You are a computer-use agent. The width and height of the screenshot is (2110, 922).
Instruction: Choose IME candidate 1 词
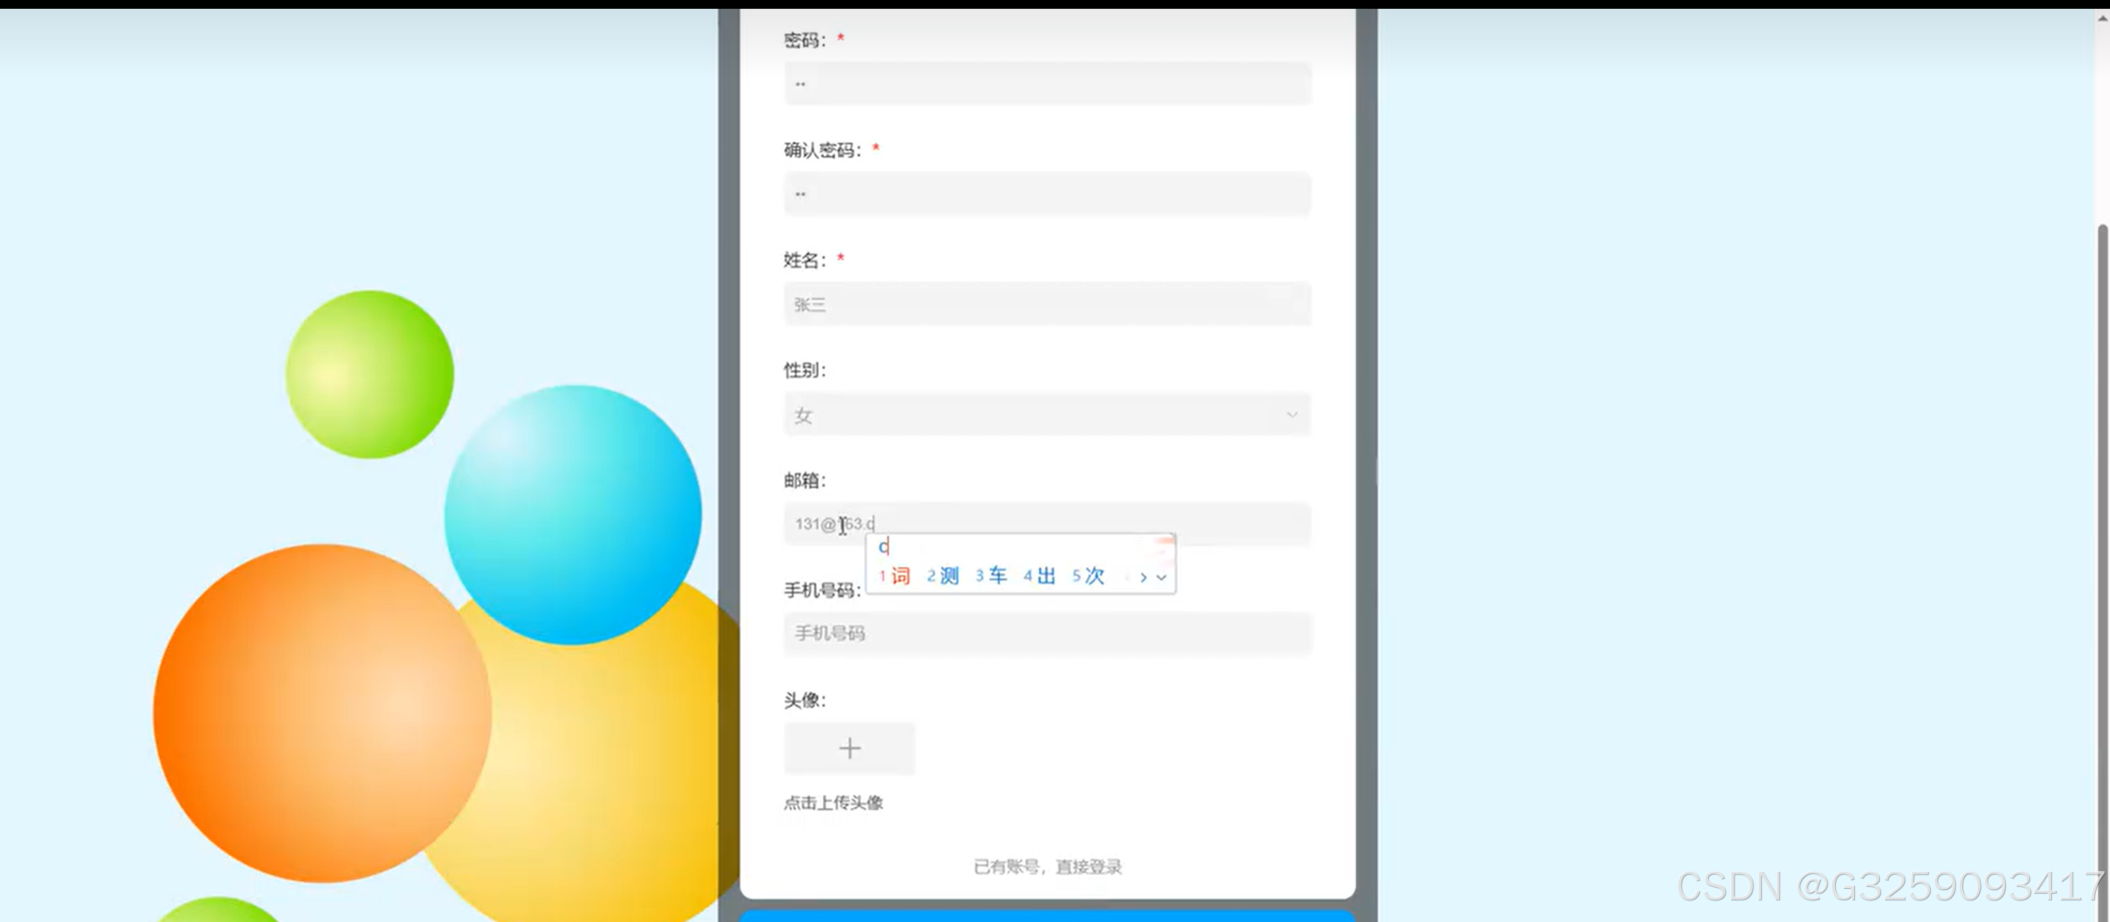coord(895,576)
